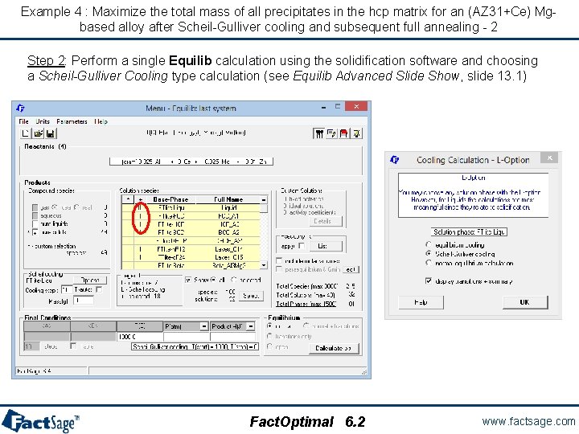Click the Full Name column header
The height and width of the screenshot is (434, 579).
[x=228, y=199]
